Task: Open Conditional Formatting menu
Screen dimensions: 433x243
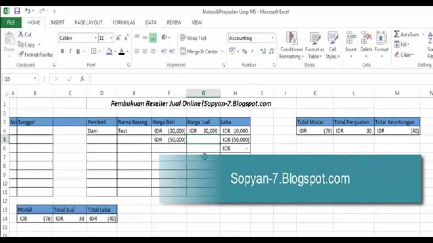Action: click(x=291, y=46)
